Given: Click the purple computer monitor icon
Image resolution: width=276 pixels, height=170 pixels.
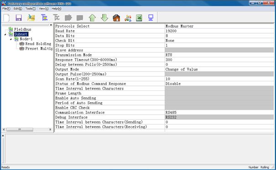Looking at the screenshot, I should coord(151,18).
